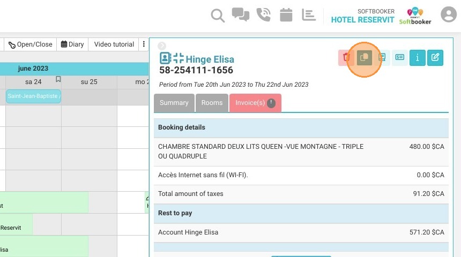The width and height of the screenshot is (461, 257).
Task: Open the user account avatar
Action: coord(449,14)
